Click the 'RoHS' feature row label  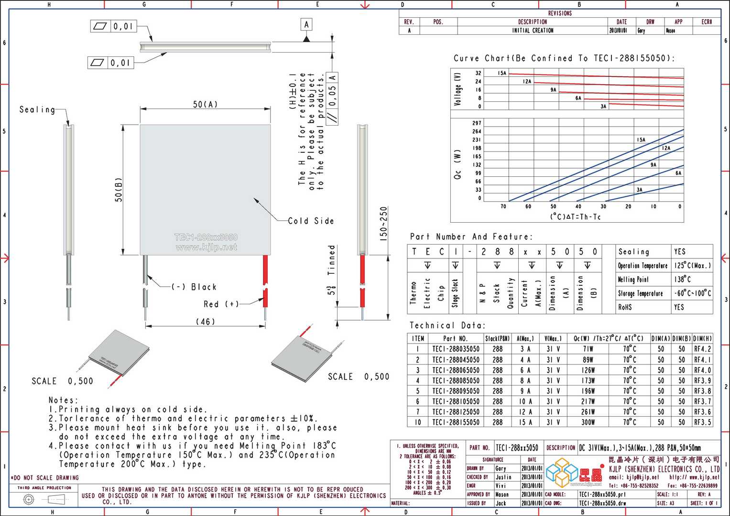(x=625, y=307)
